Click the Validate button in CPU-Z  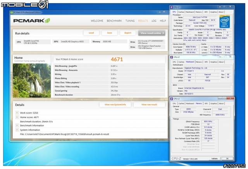214,159
